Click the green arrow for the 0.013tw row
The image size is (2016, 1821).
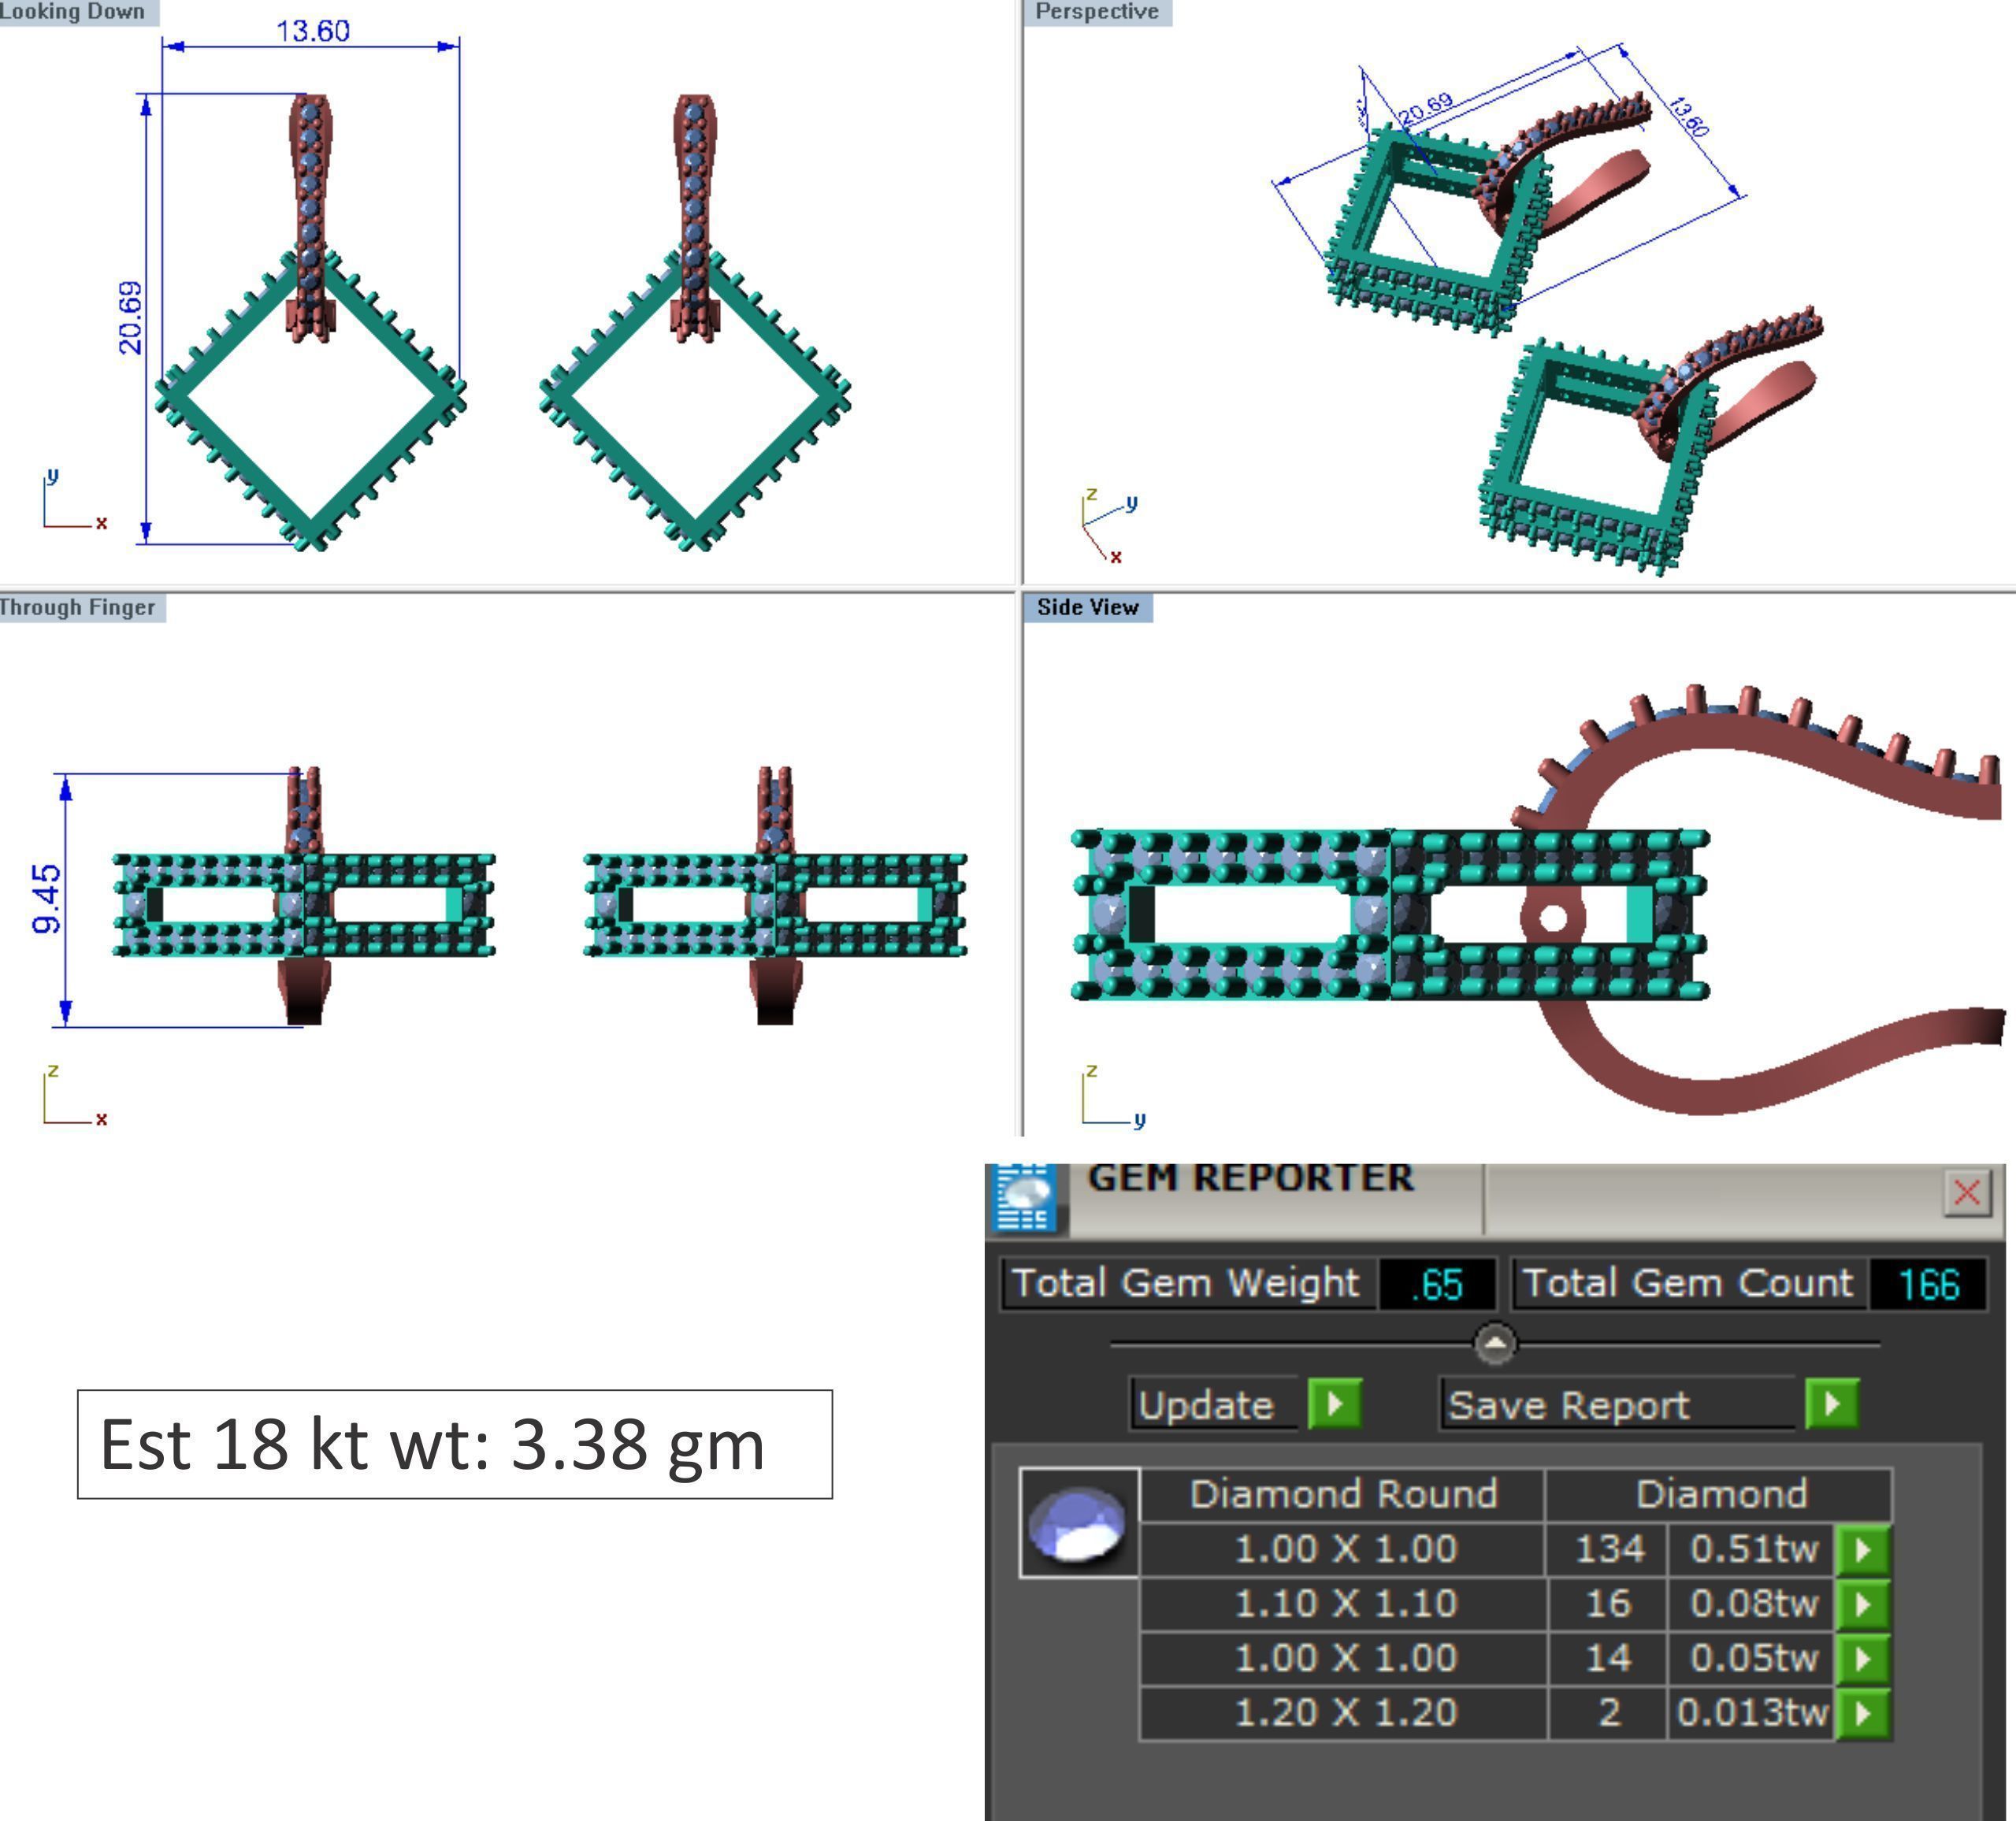pos(1863,1713)
